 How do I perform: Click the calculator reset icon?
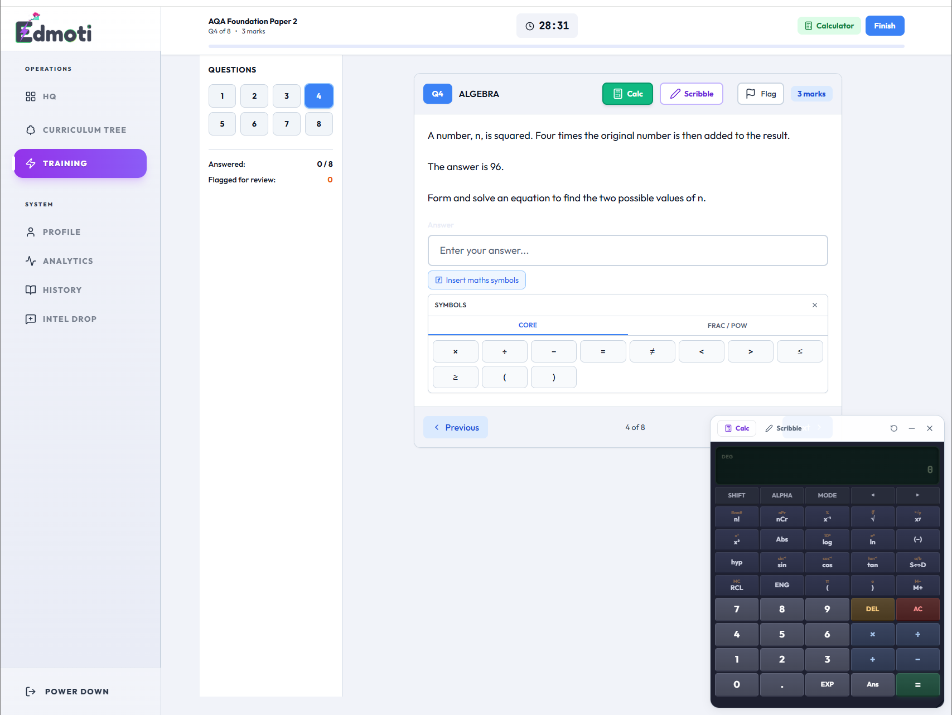click(893, 428)
